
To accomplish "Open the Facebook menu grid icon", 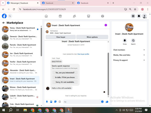I will pyautogui.click(x=133, y=16).
